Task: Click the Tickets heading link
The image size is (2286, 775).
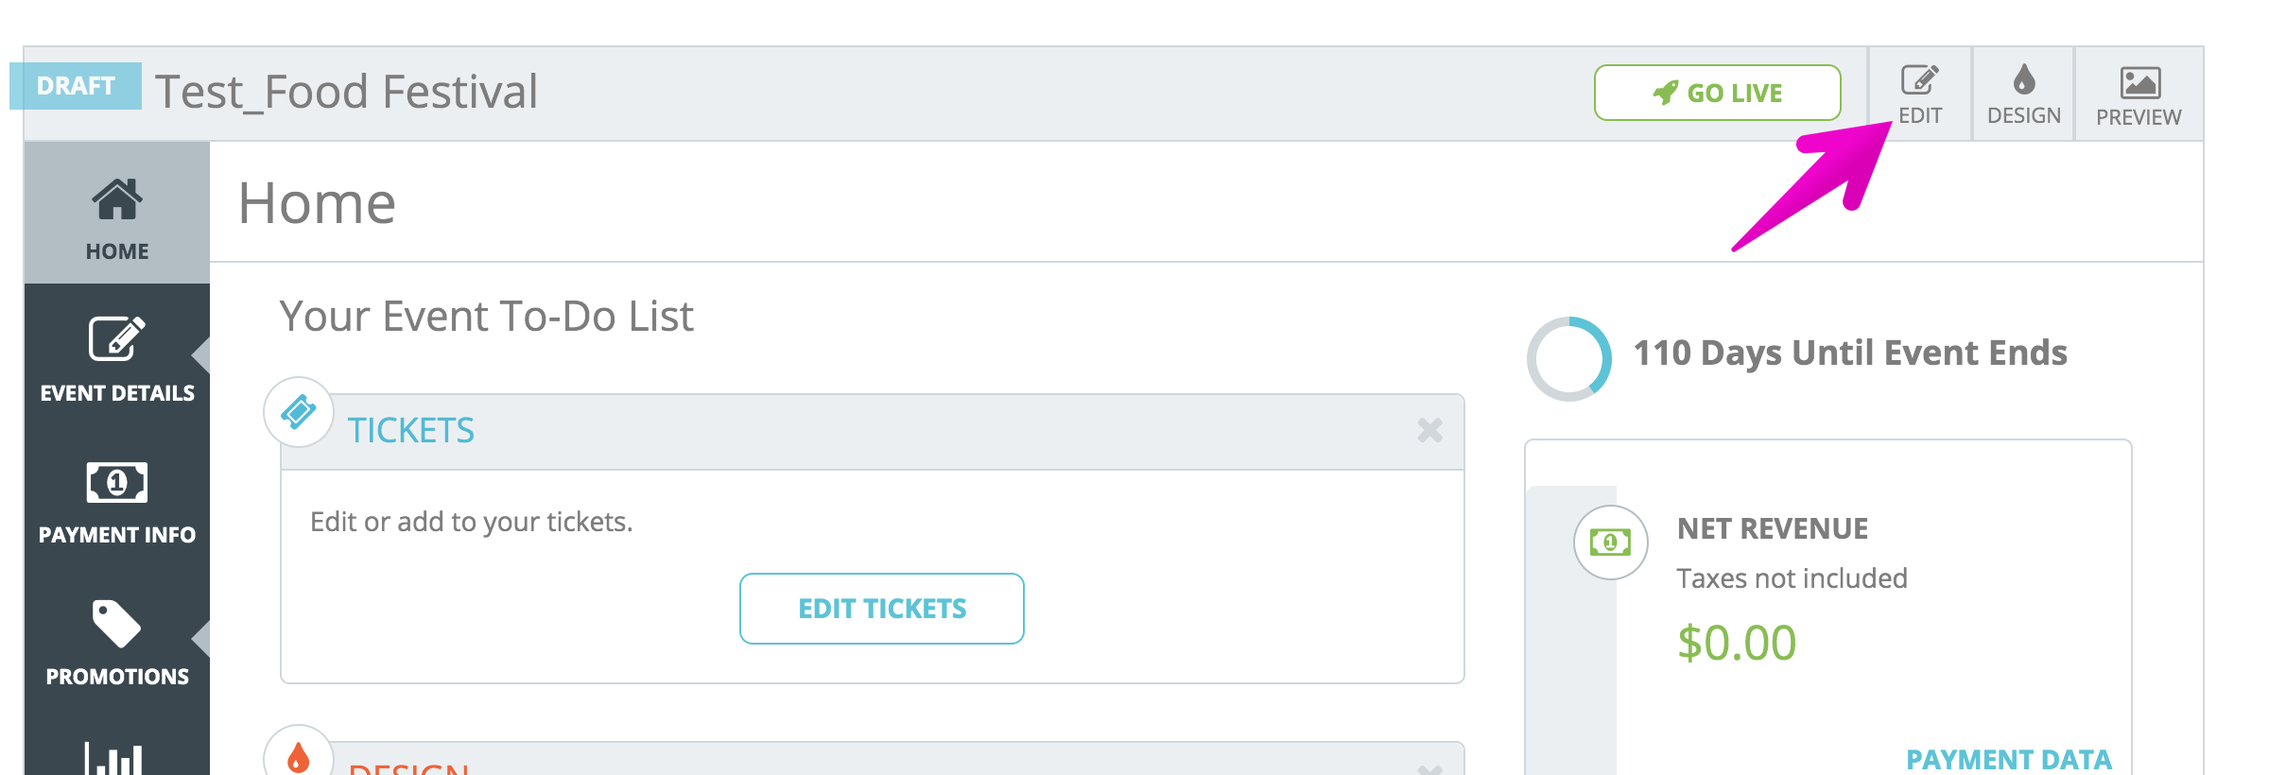Action: pos(410,431)
